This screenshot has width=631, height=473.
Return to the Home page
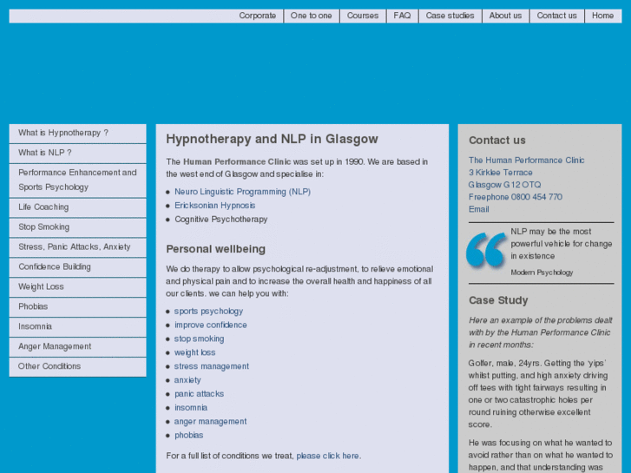pos(603,16)
